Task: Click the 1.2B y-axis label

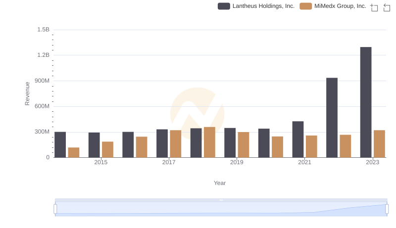Action: click(44, 55)
